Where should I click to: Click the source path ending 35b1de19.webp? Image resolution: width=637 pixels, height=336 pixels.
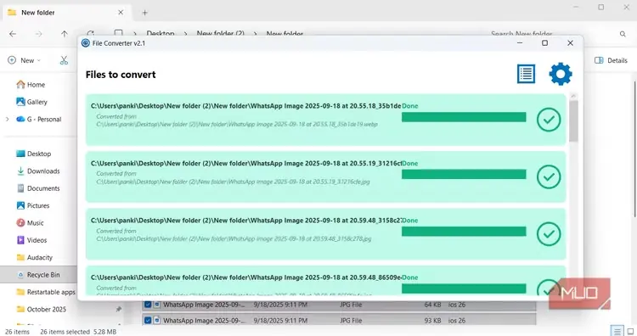pos(237,124)
